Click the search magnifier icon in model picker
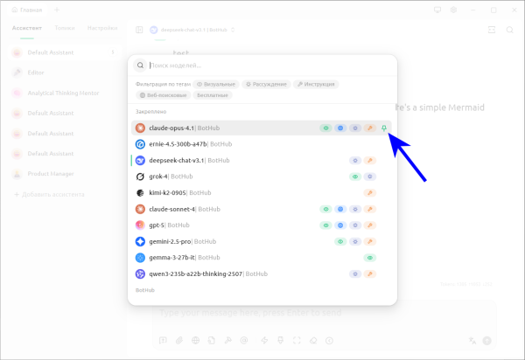The height and width of the screenshot is (360, 525). pyautogui.click(x=140, y=65)
